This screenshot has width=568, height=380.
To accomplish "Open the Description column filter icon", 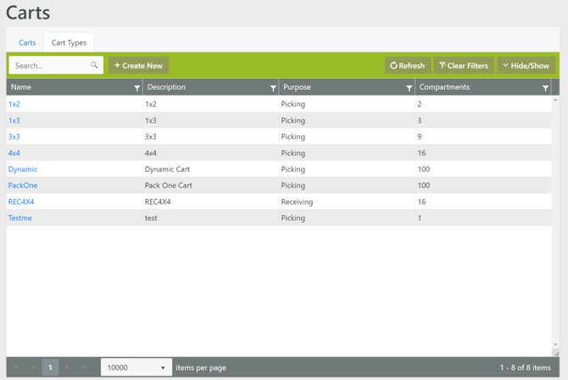I will 273,88.
